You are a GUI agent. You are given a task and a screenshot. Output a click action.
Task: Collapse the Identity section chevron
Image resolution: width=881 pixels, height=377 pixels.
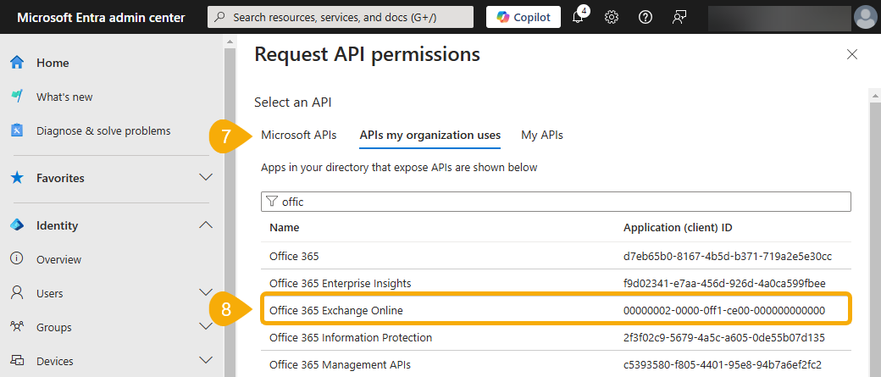pyautogui.click(x=205, y=225)
